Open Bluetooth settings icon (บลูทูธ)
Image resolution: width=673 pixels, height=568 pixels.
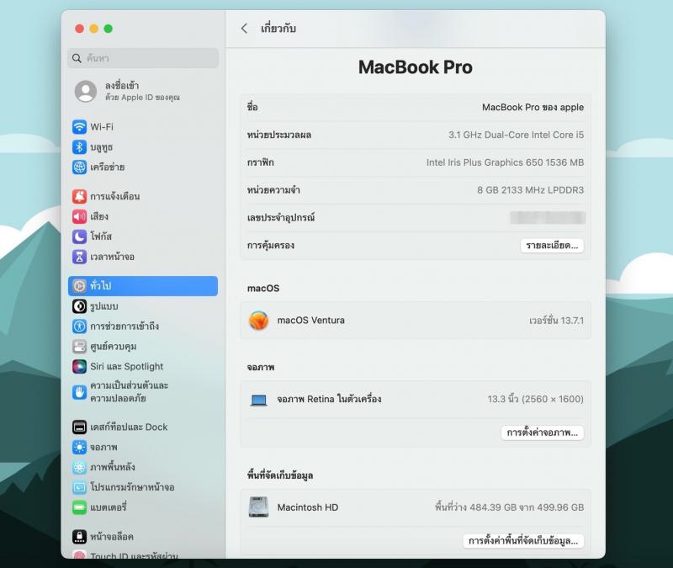pyautogui.click(x=79, y=147)
